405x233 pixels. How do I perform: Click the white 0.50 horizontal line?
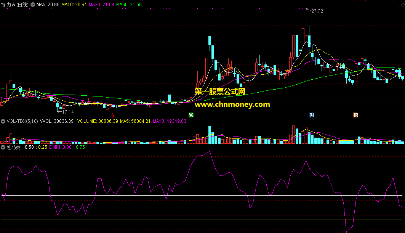202,196
